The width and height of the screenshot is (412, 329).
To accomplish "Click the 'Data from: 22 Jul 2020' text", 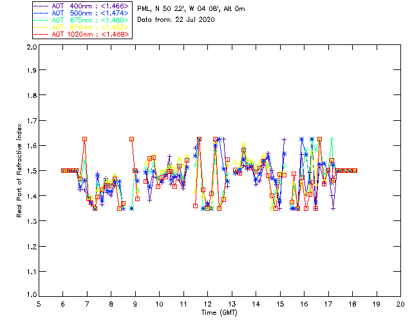I will pyautogui.click(x=176, y=20).
